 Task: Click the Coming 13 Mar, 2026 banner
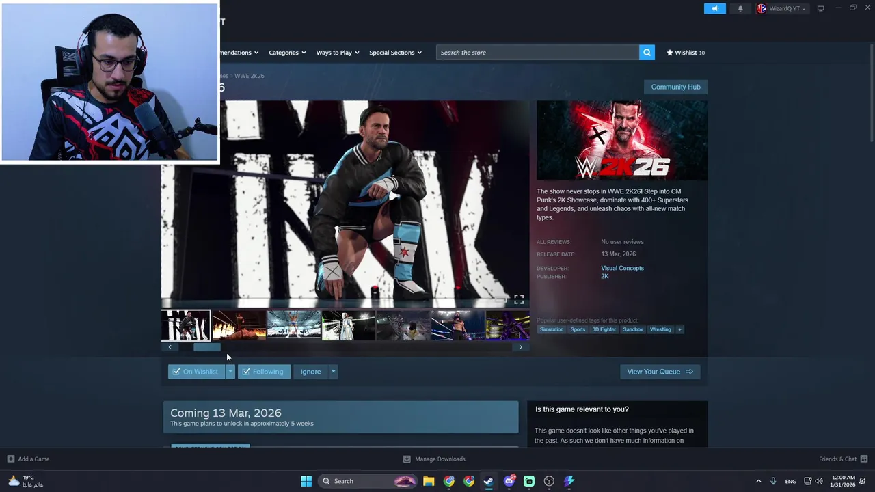click(x=340, y=417)
